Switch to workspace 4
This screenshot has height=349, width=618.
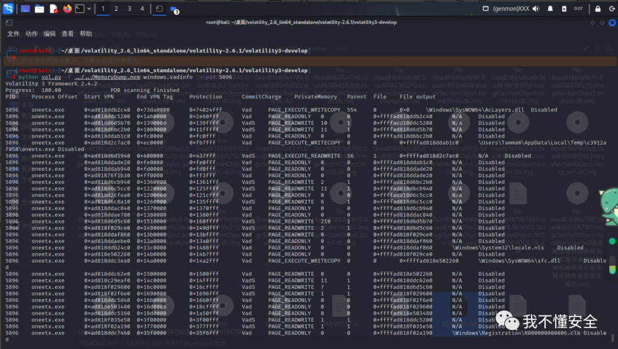[x=142, y=8]
